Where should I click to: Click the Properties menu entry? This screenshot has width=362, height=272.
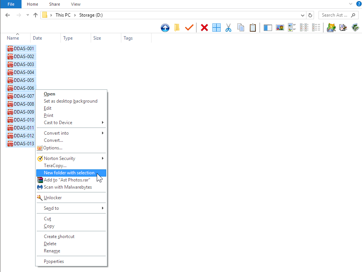54,261
